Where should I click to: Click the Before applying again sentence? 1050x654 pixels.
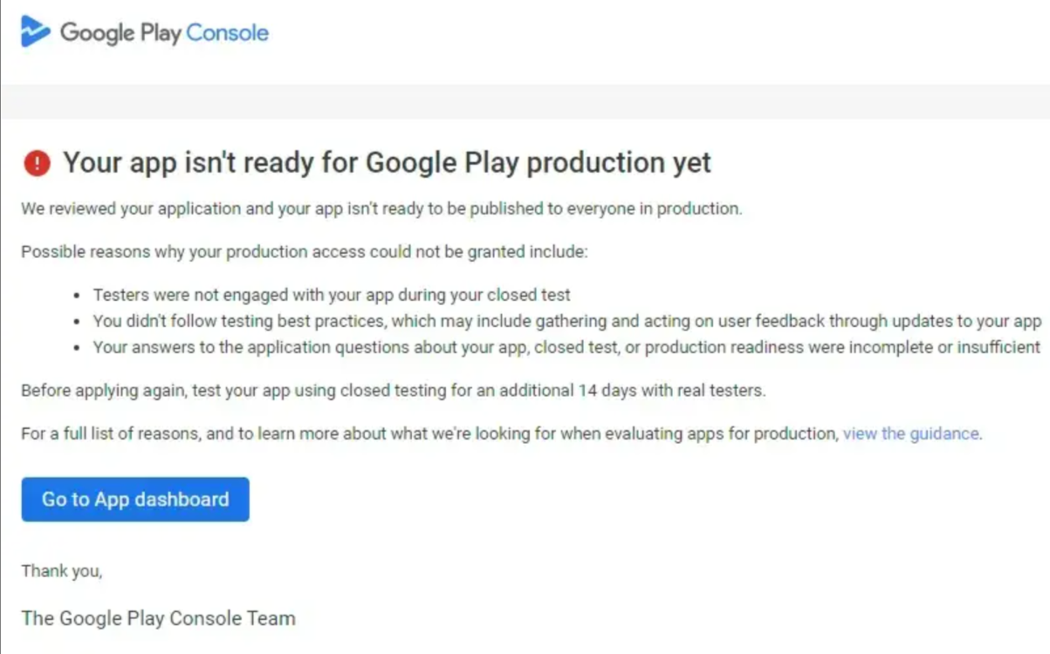tap(393, 391)
